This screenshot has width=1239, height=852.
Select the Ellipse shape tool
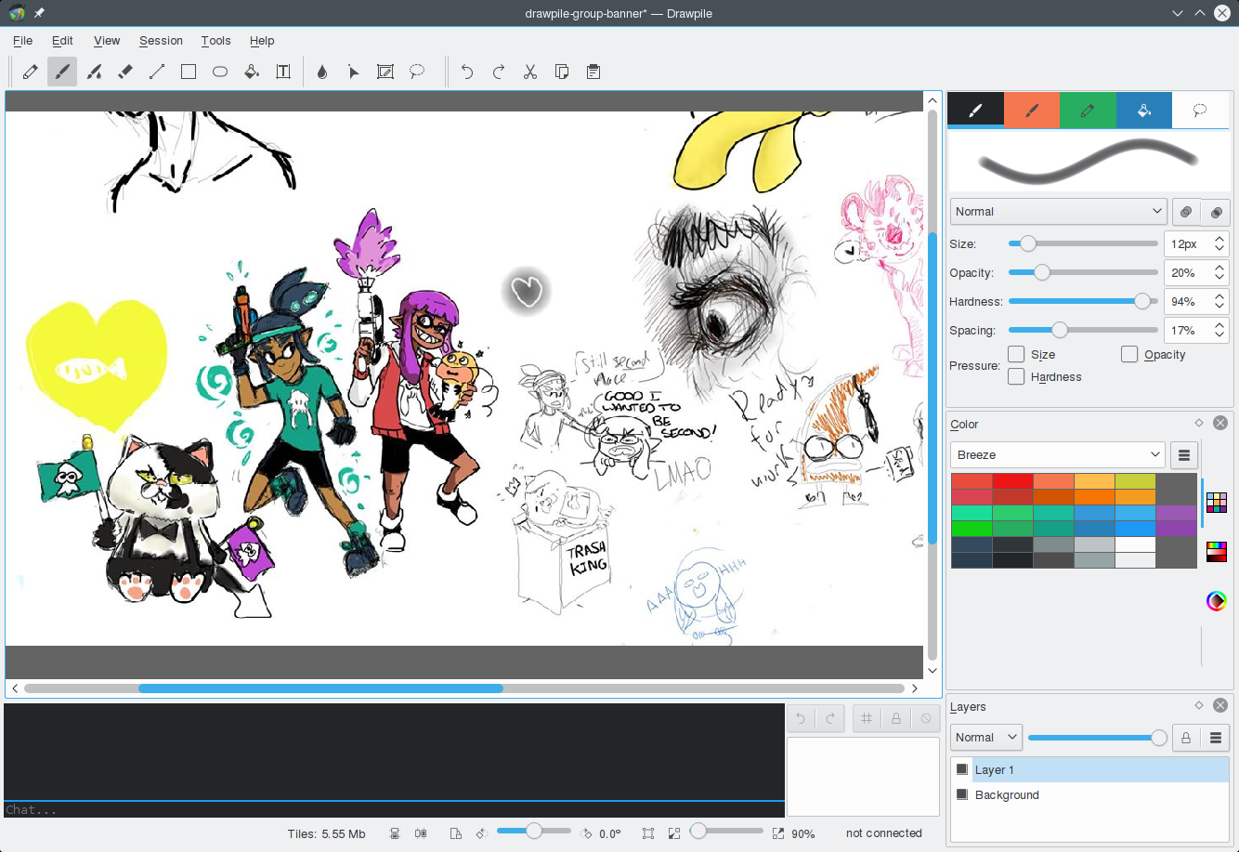click(220, 72)
